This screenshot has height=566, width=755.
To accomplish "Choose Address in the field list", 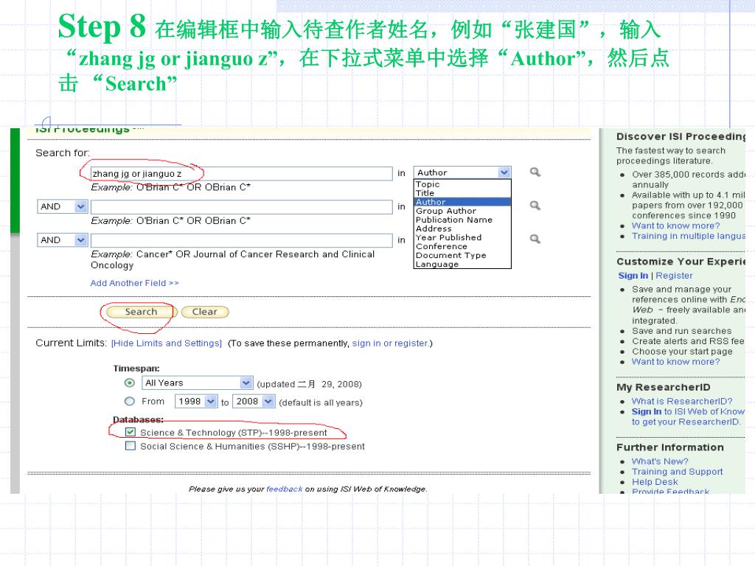I will (462, 228).
